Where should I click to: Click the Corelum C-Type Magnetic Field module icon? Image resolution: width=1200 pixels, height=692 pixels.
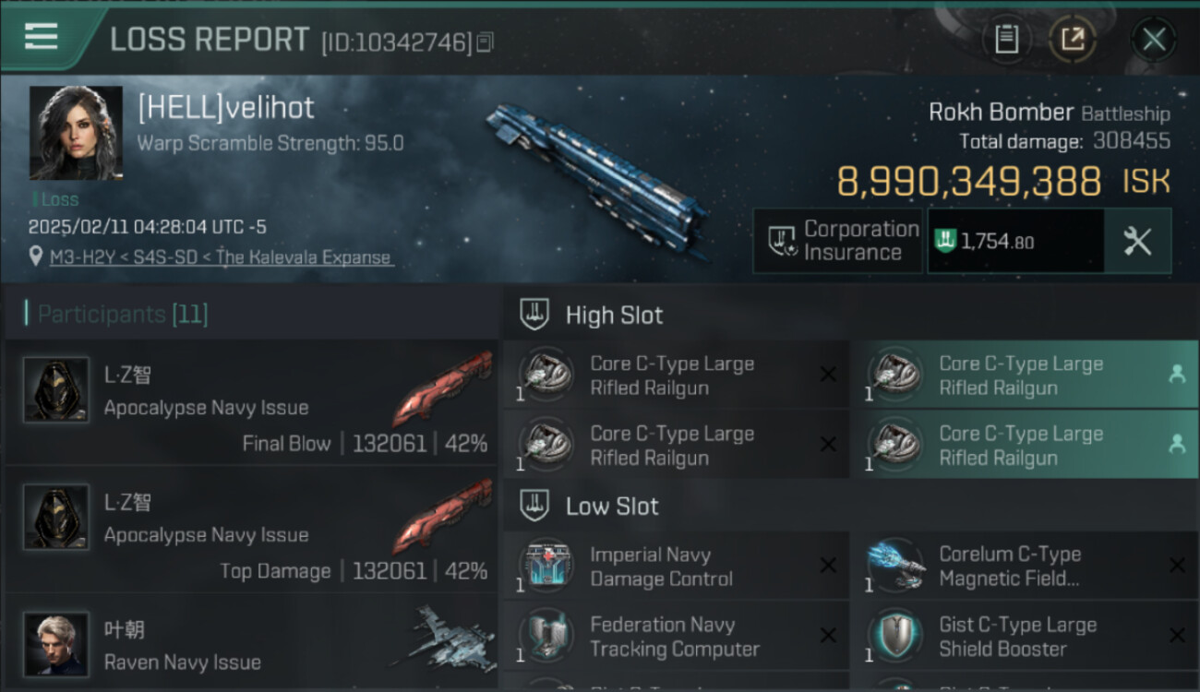(895, 566)
